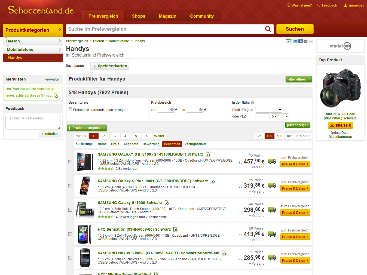Add Samsung Nexus S i9023 to Merkliste
The image size is (367, 275).
click(224, 253)
